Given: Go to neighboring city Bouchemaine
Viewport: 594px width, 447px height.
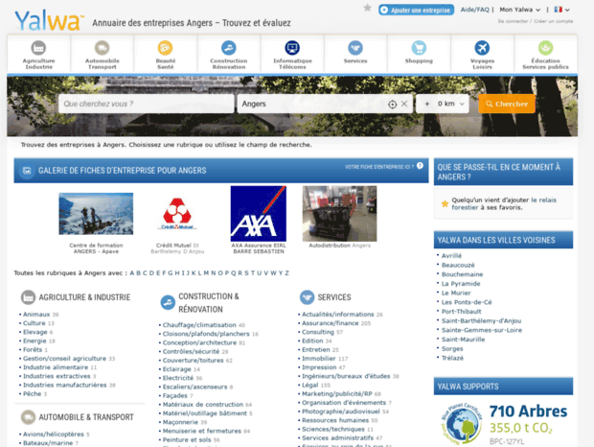Looking at the screenshot, I should pyautogui.click(x=462, y=274).
